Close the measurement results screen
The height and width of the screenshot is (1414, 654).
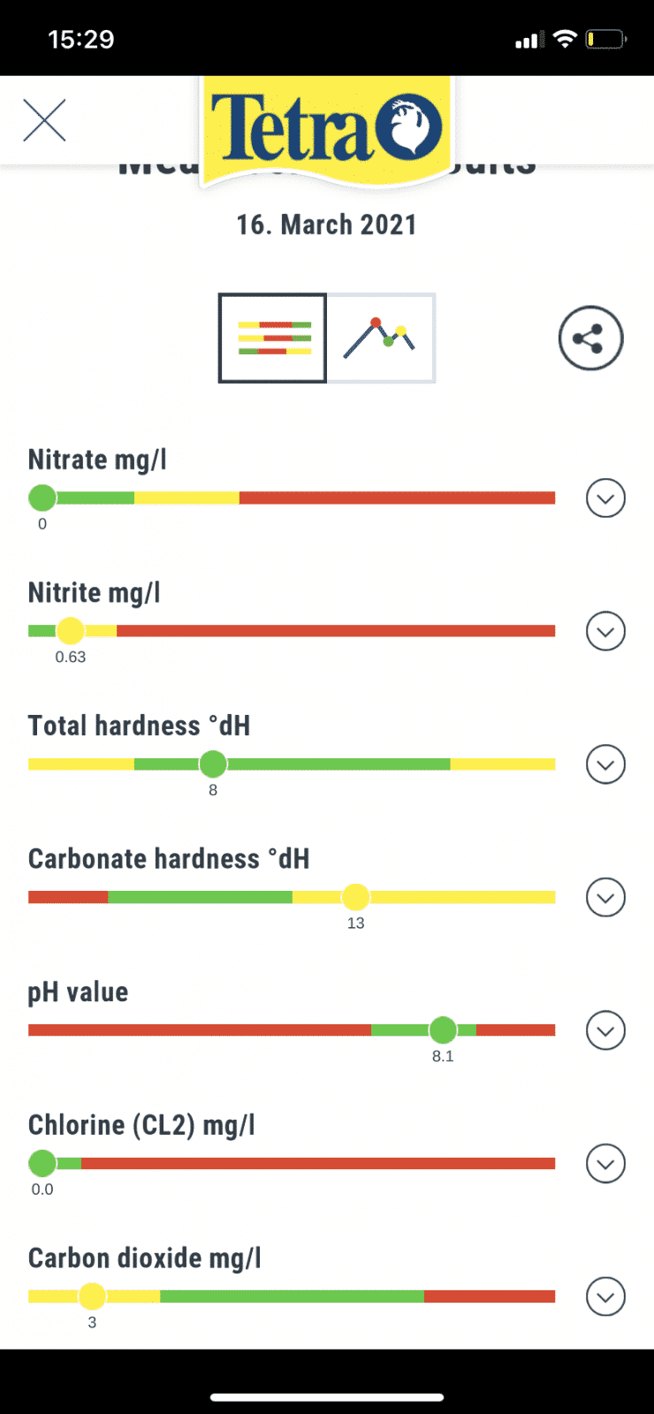(x=44, y=120)
